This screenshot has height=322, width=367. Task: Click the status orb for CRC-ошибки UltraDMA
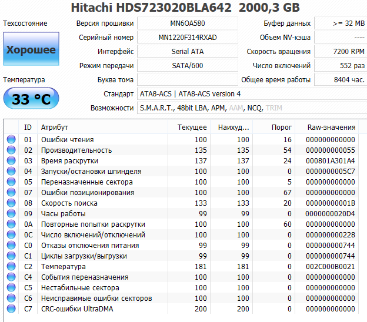[11, 309]
